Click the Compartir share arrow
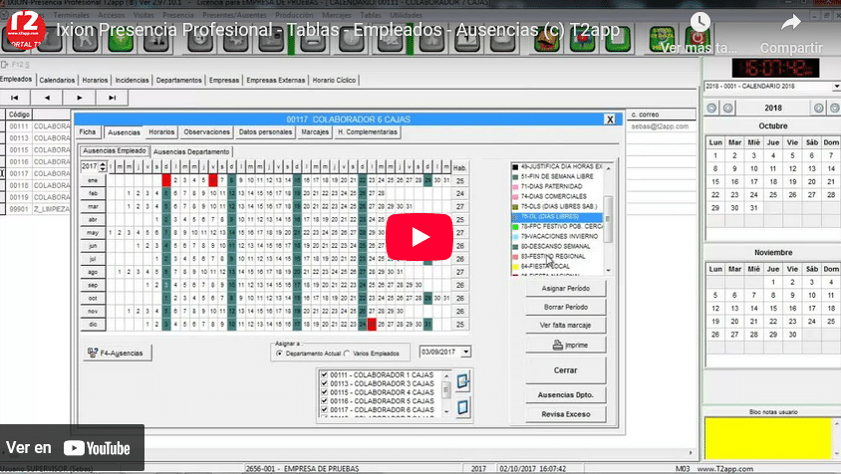The width and height of the screenshot is (841, 474). click(x=790, y=23)
